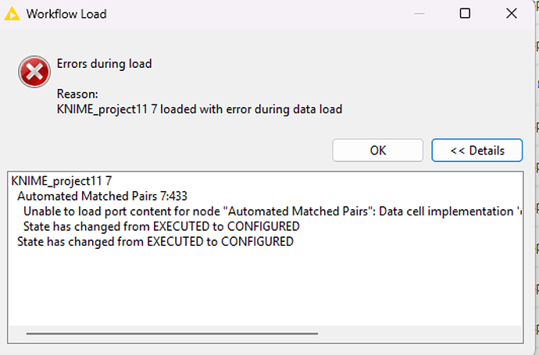This screenshot has height=355, width=539.
Task: Close the Workflow Load dialog
Action: point(510,13)
